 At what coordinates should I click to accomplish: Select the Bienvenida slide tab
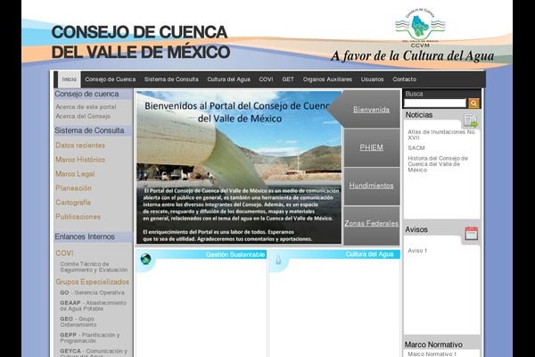pos(371,110)
